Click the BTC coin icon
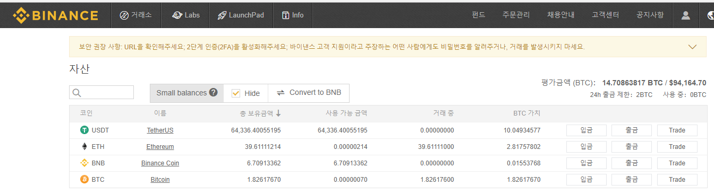The width and height of the screenshot is (714, 194). [84, 179]
